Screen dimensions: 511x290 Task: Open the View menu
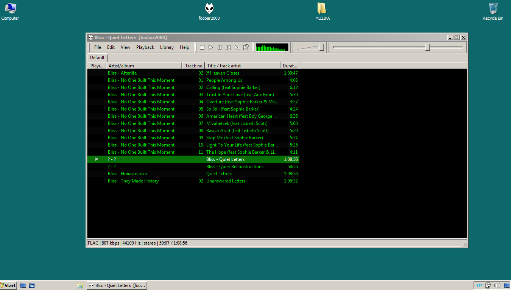[x=125, y=47]
